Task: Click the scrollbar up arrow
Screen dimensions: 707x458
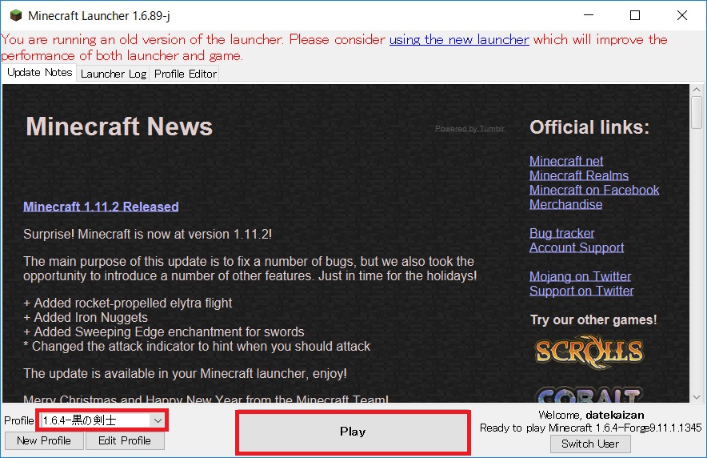Action: click(697, 90)
